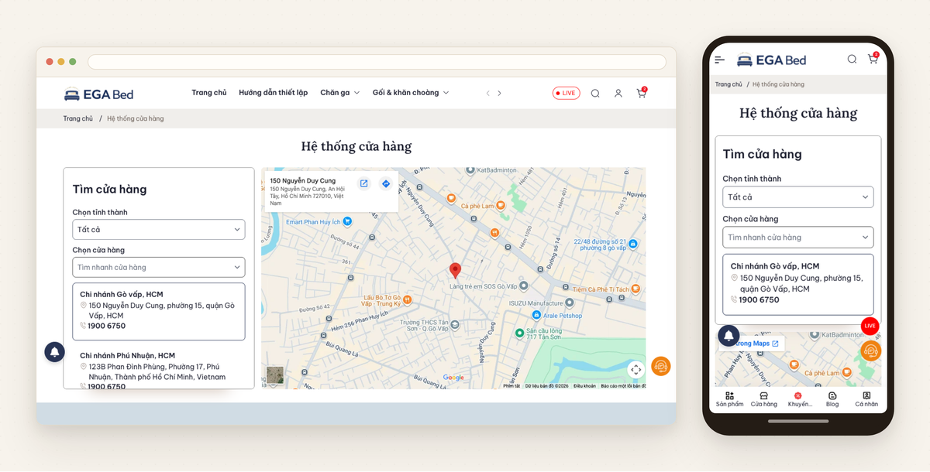The image size is (930, 472).
Task: Expand the Chăn ga menu
Action: (x=339, y=92)
